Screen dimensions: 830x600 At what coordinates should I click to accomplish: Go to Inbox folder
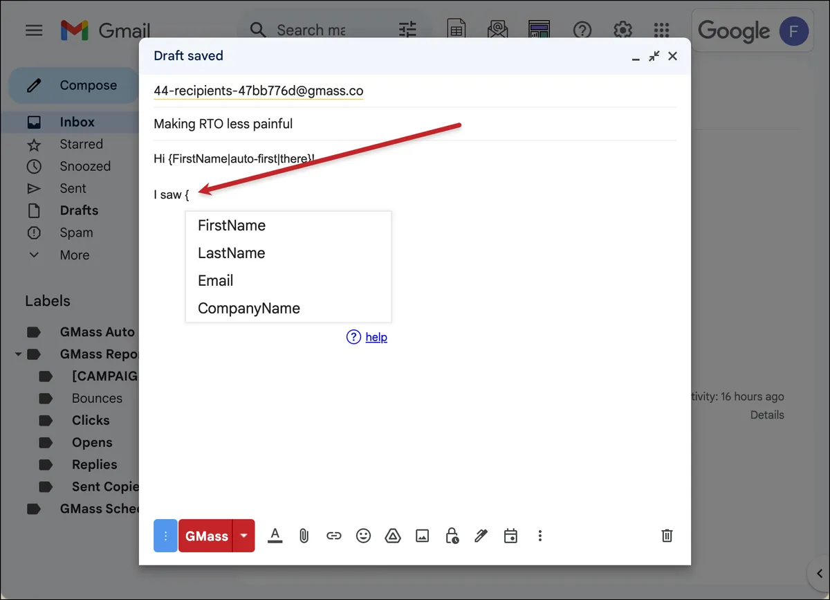[x=77, y=122]
